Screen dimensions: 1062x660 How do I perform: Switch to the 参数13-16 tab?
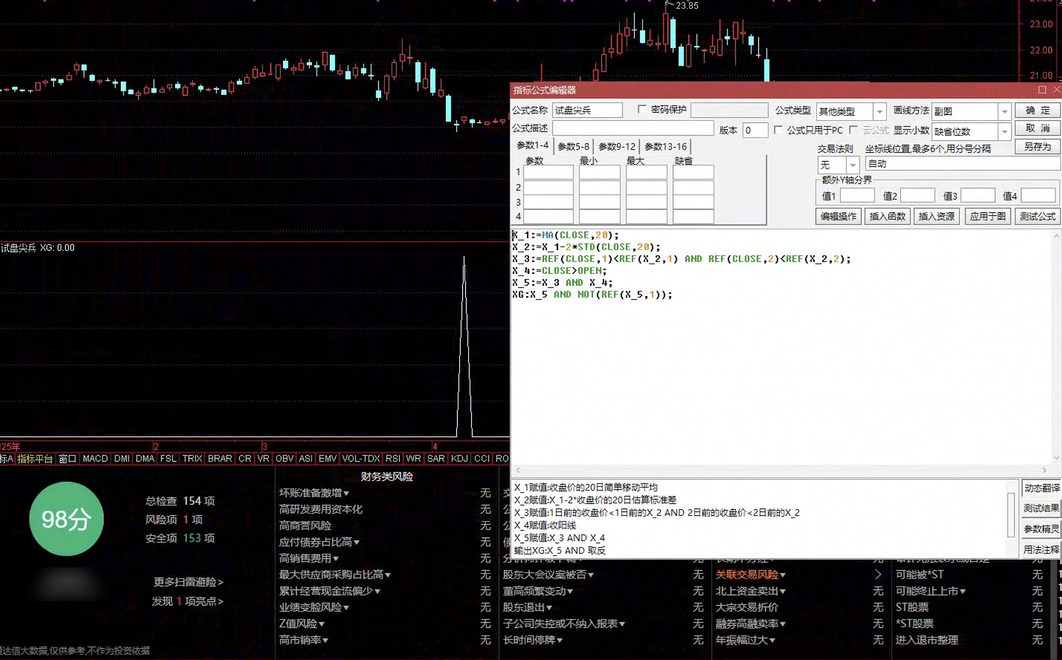[665, 147]
